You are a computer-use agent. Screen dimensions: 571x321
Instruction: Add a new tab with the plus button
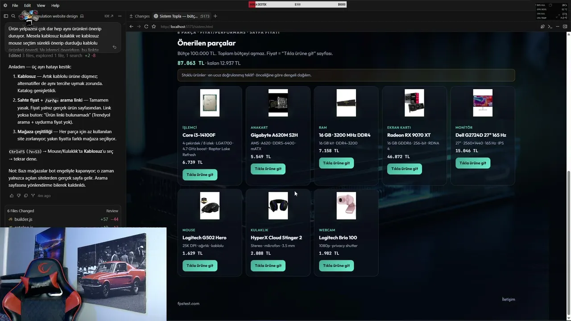pos(215,16)
